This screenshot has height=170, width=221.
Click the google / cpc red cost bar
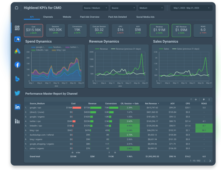click(77, 108)
